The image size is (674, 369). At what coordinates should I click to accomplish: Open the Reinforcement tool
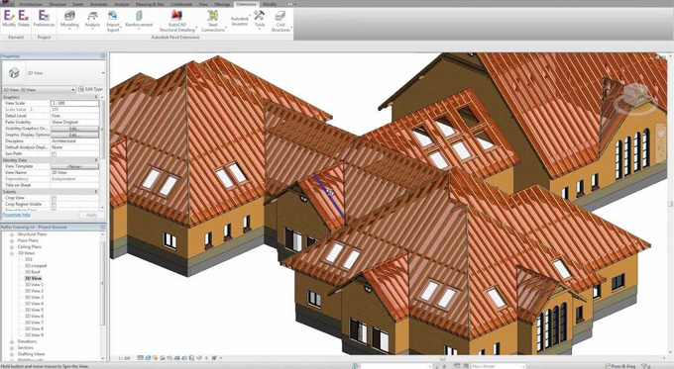139,20
